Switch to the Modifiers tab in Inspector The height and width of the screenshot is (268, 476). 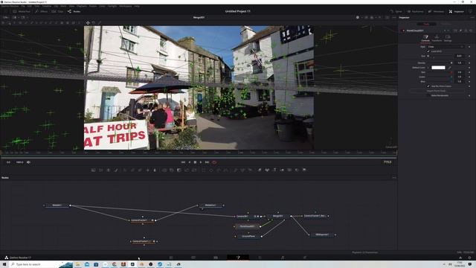(x=446, y=24)
